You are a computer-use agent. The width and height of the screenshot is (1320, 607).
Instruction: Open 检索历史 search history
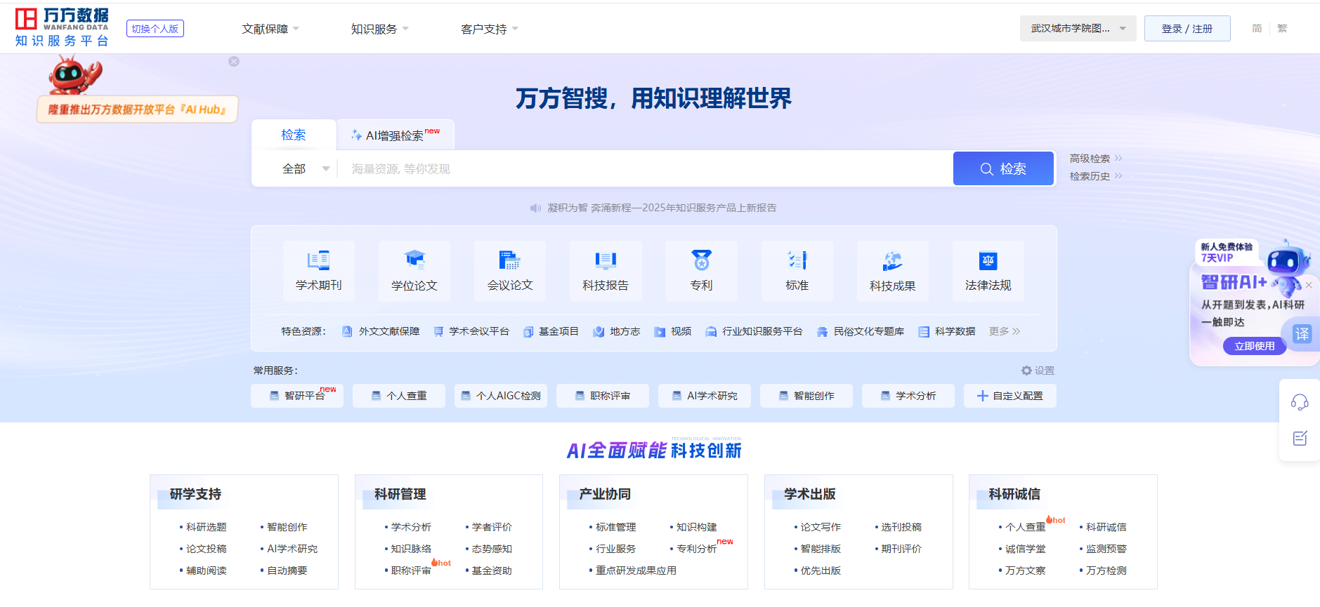pos(1096,176)
